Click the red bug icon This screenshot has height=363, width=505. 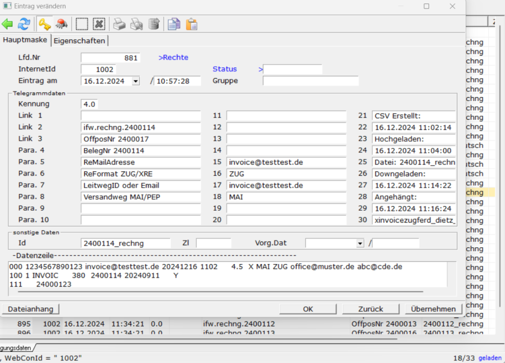pos(61,24)
